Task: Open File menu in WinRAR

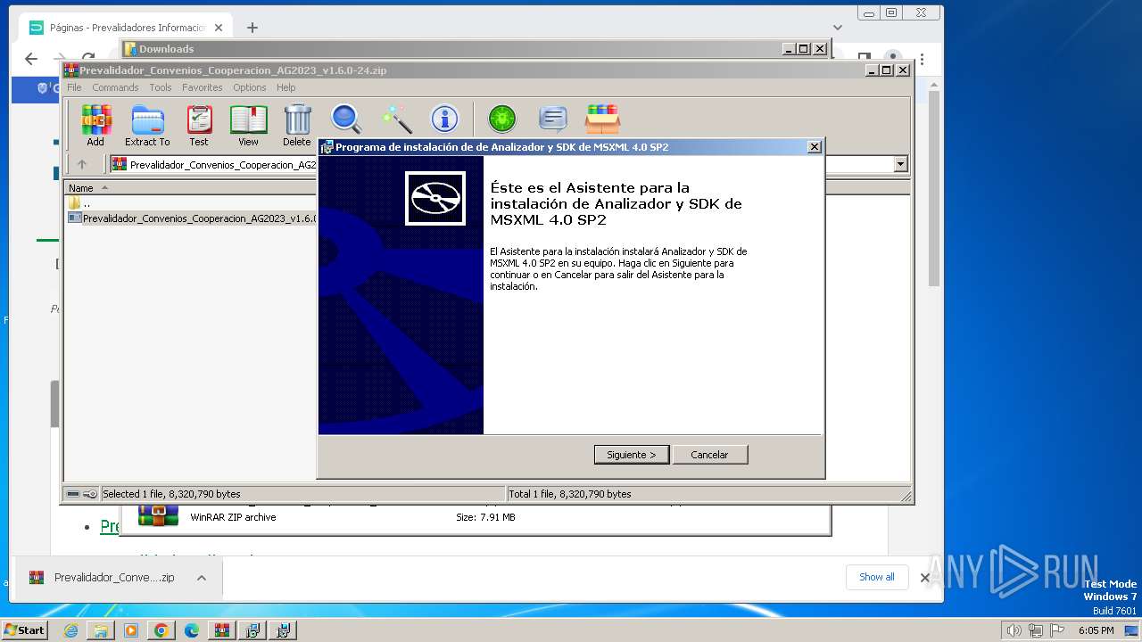Action: 74,87
